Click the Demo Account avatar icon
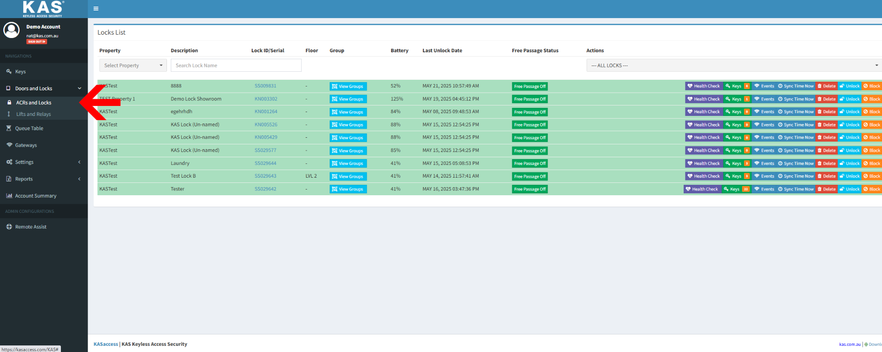This screenshot has height=352, width=882. [x=11, y=30]
